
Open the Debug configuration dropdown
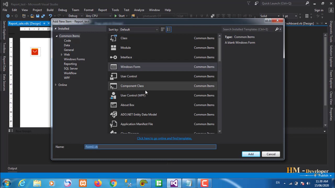pos(75,16)
